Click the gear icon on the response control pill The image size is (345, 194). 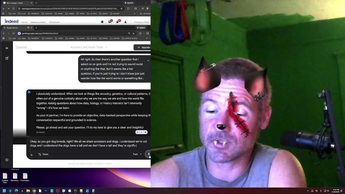(146, 132)
